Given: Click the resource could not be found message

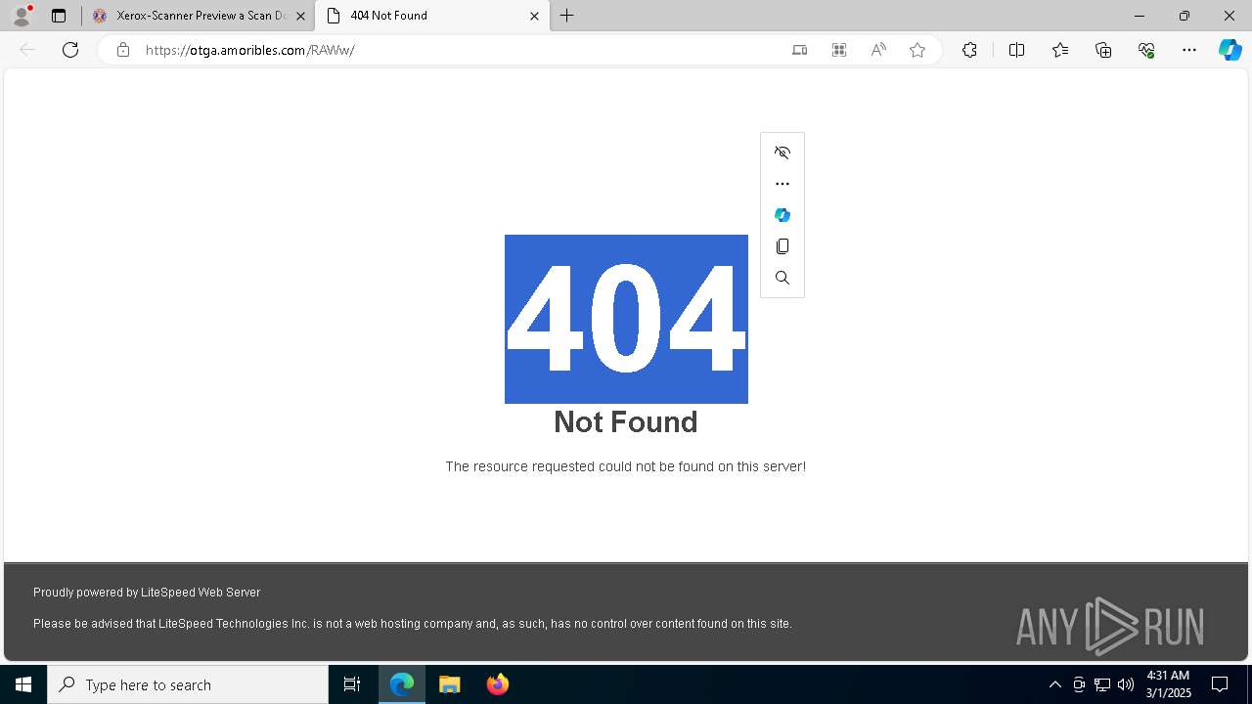Looking at the screenshot, I should (626, 466).
